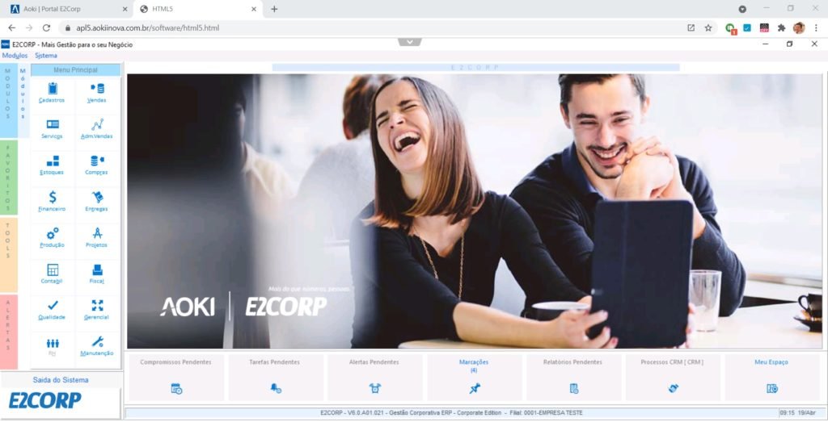The image size is (828, 422).
Task: Open the Financeiro module
Action: point(53,202)
